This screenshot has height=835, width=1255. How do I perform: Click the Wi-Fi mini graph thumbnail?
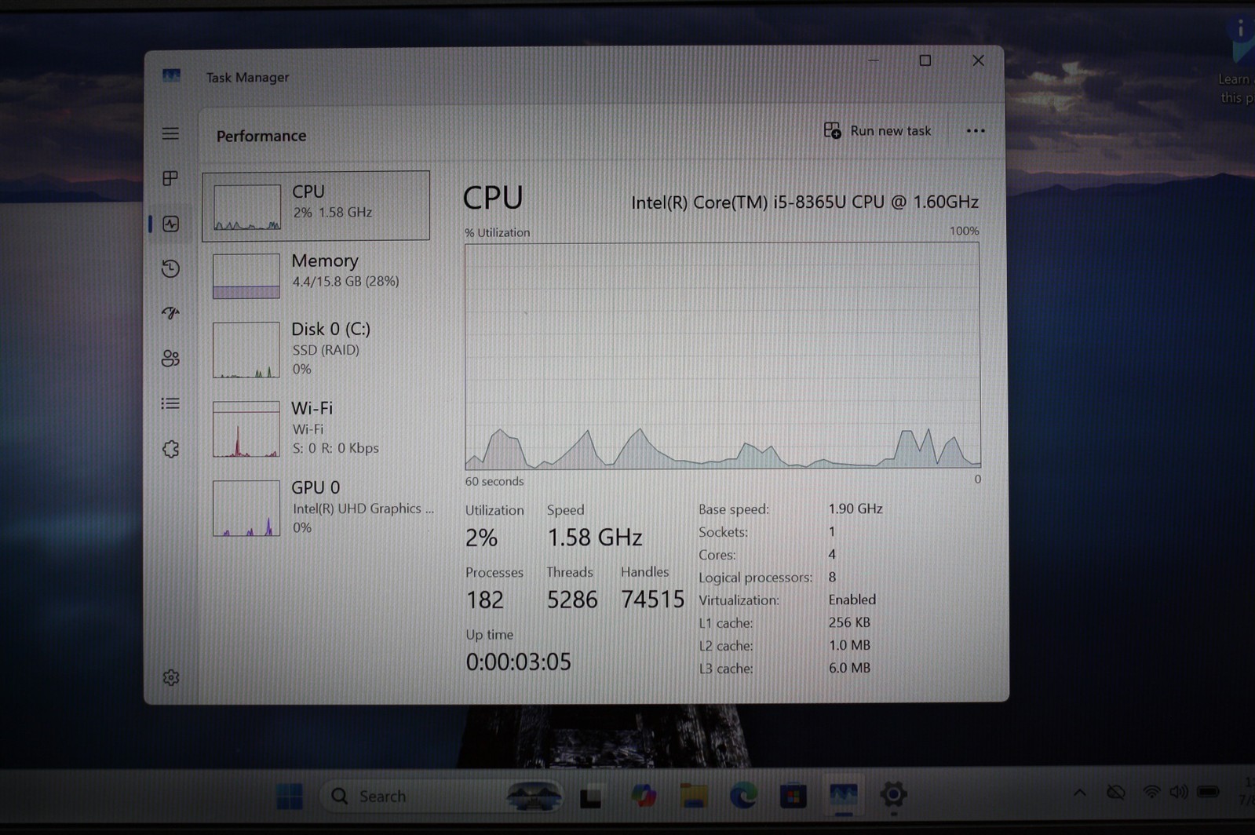tap(246, 429)
